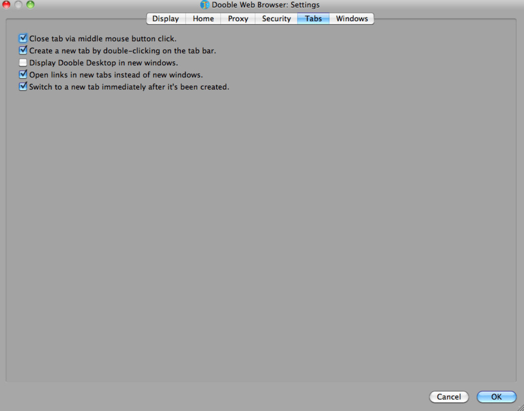Confirm settings with the OK button
Image resolution: width=524 pixels, height=411 pixels.
(x=496, y=397)
